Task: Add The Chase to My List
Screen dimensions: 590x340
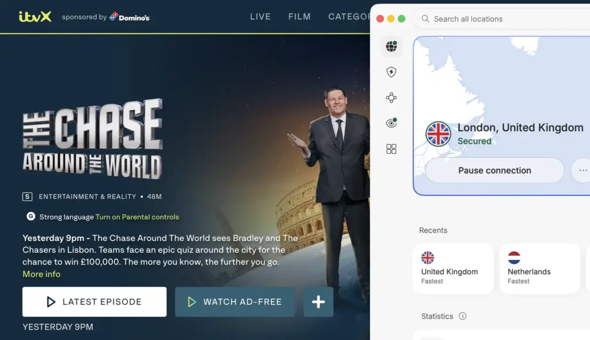Action: coord(318,301)
